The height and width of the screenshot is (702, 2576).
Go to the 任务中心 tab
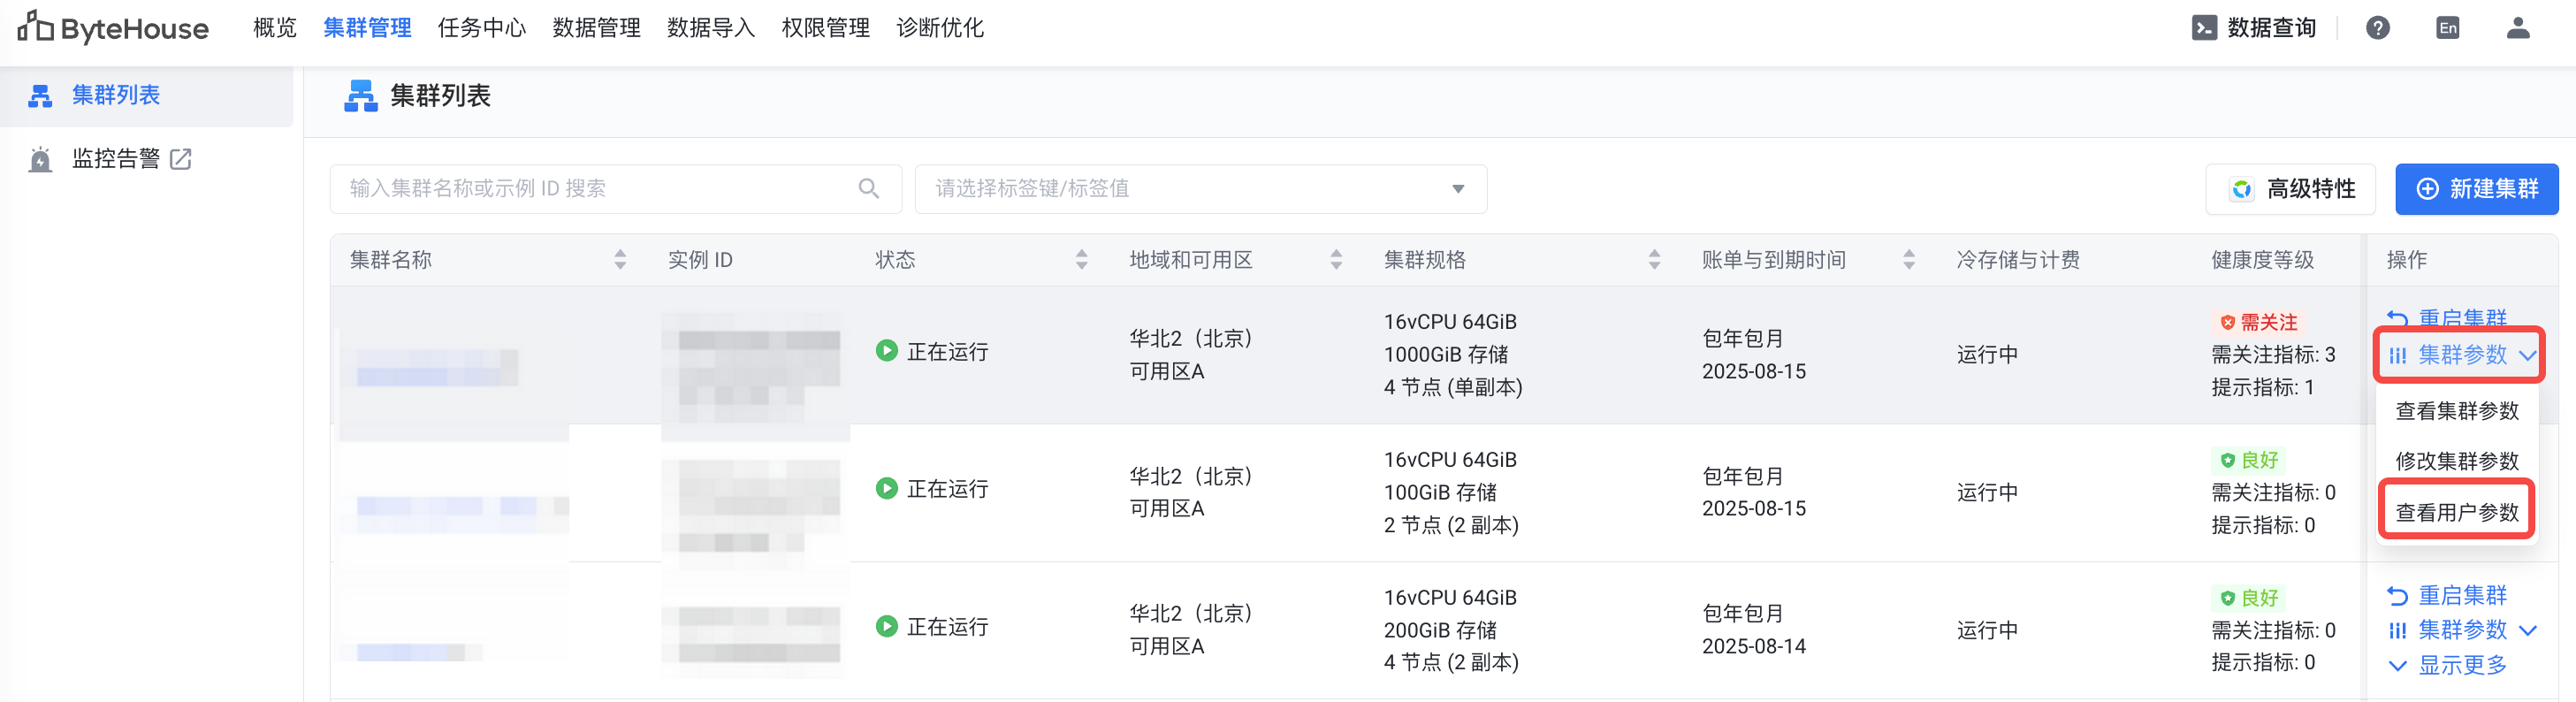[481, 28]
